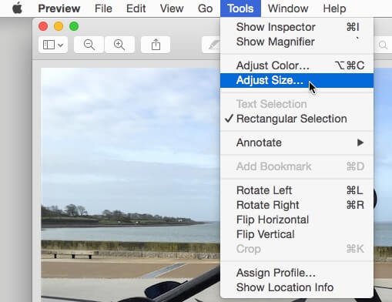Close the Preview window with red button
This screenshot has width=392, height=302.
(43, 26)
